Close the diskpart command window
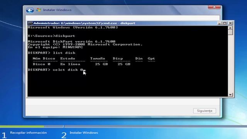Viewport: 247px width, 139px height. click(x=230, y=23)
